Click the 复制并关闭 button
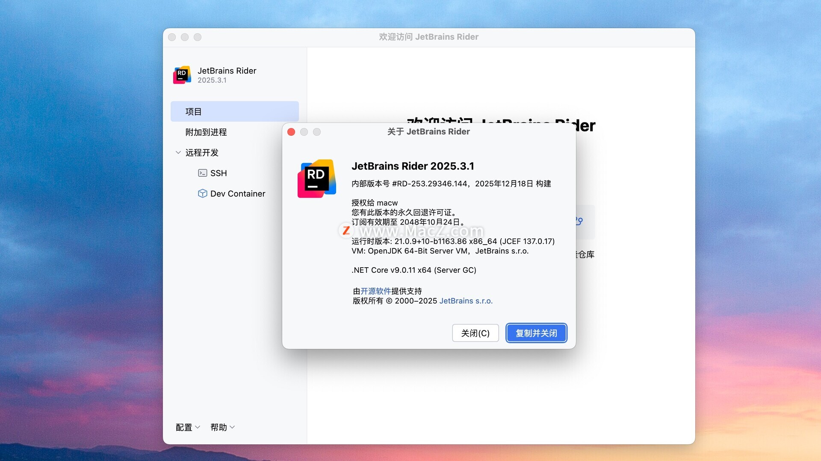Viewport: 821px width, 461px height. point(536,333)
